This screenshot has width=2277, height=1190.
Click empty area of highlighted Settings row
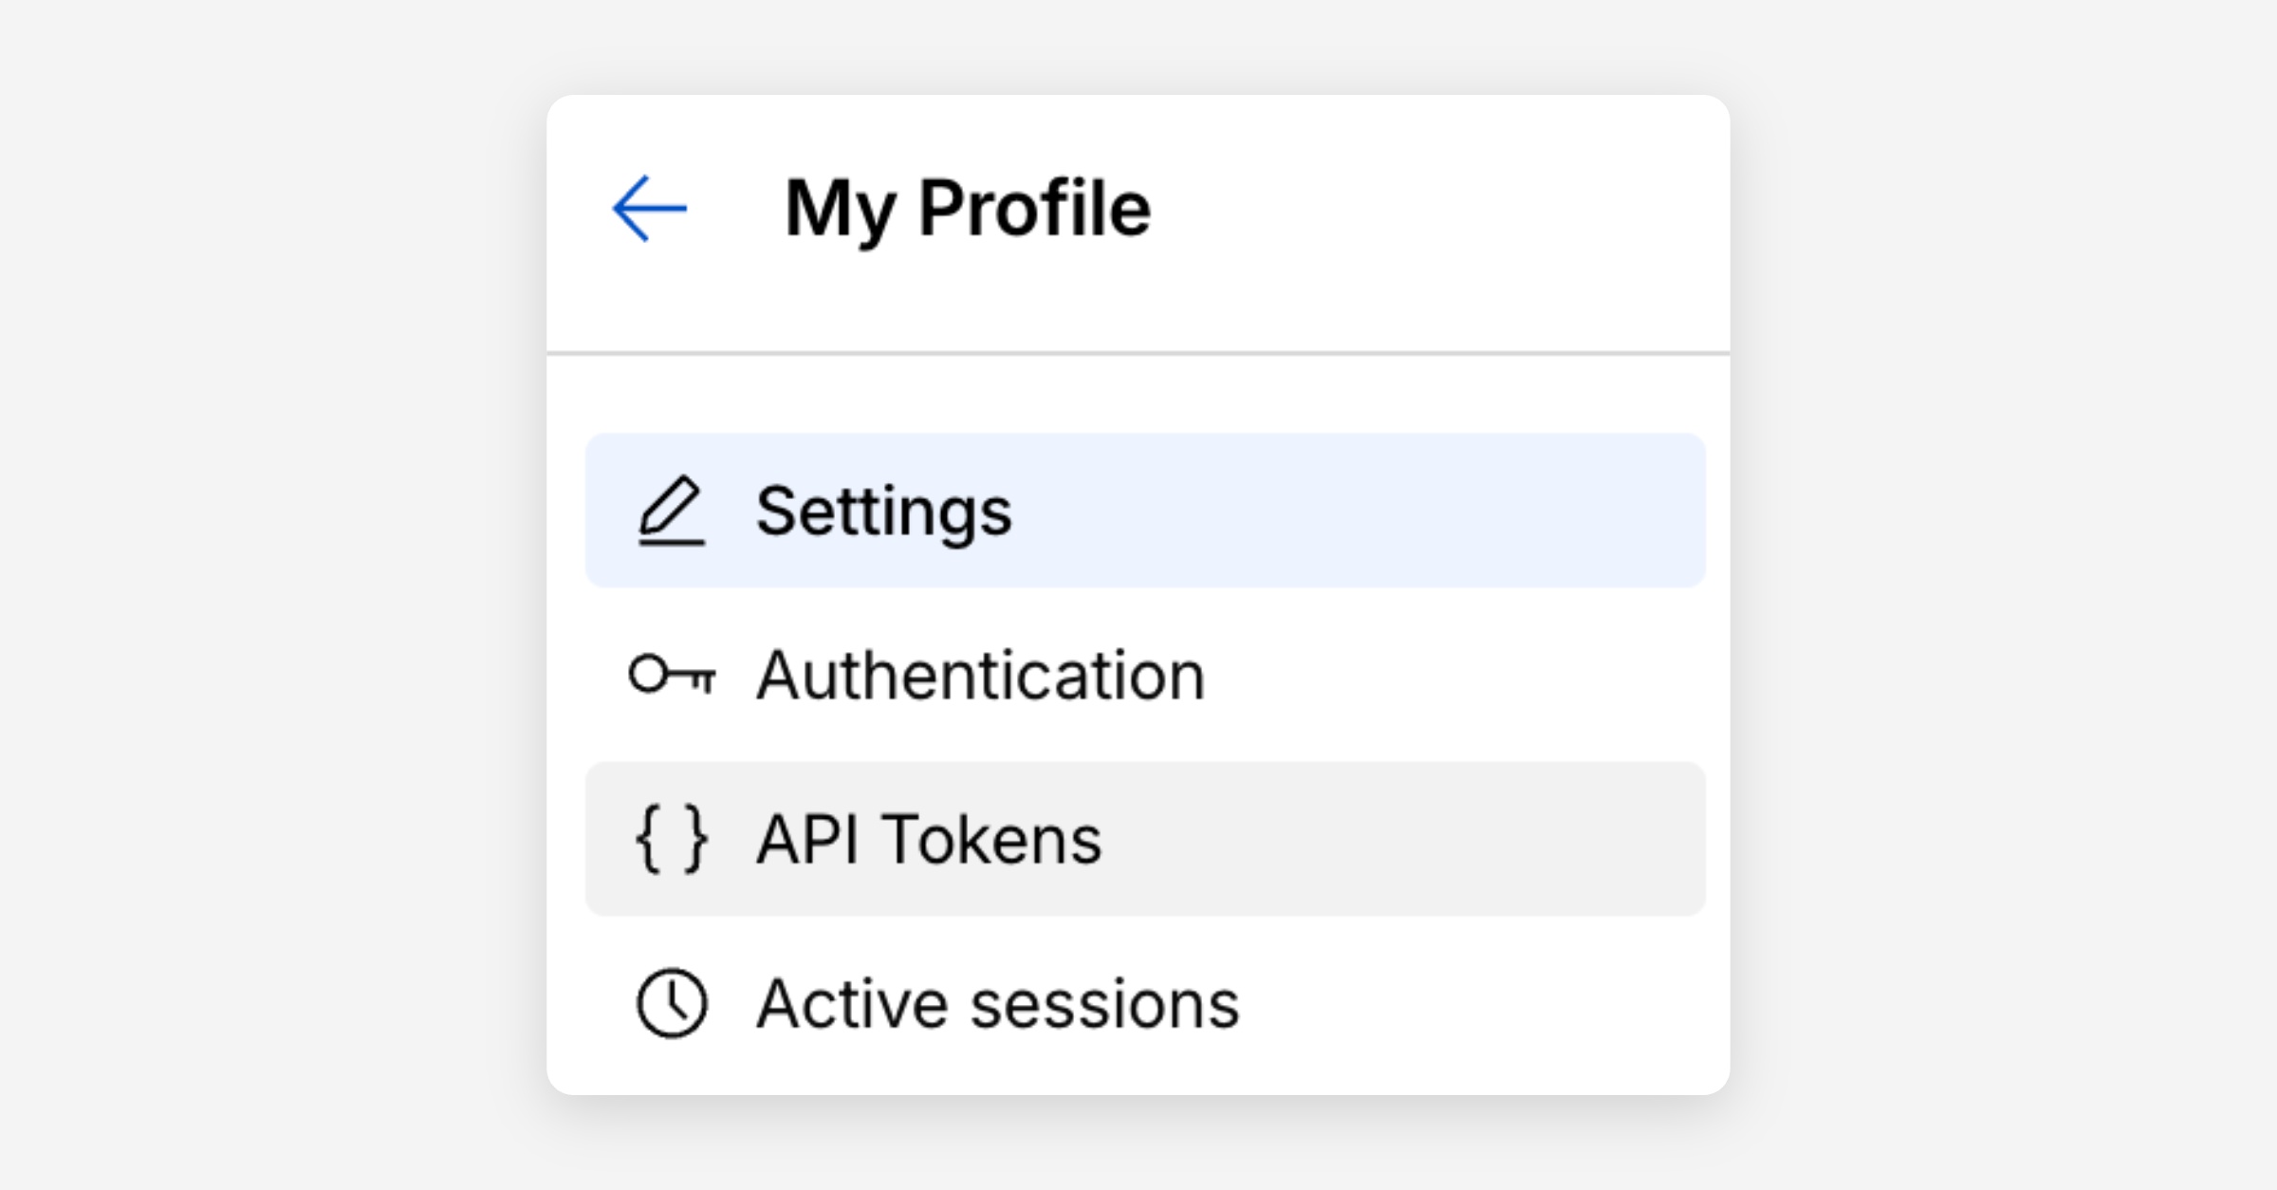(x=1376, y=511)
